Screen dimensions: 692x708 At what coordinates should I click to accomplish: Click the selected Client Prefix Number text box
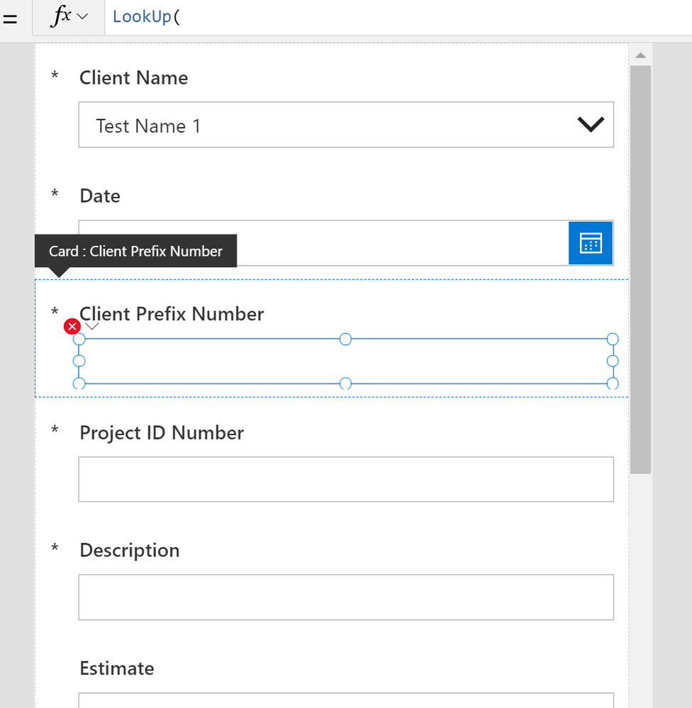point(346,361)
